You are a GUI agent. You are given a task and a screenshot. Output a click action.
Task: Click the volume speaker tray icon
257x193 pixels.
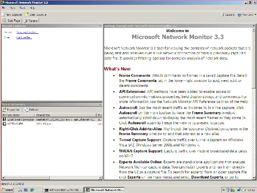(243, 190)
